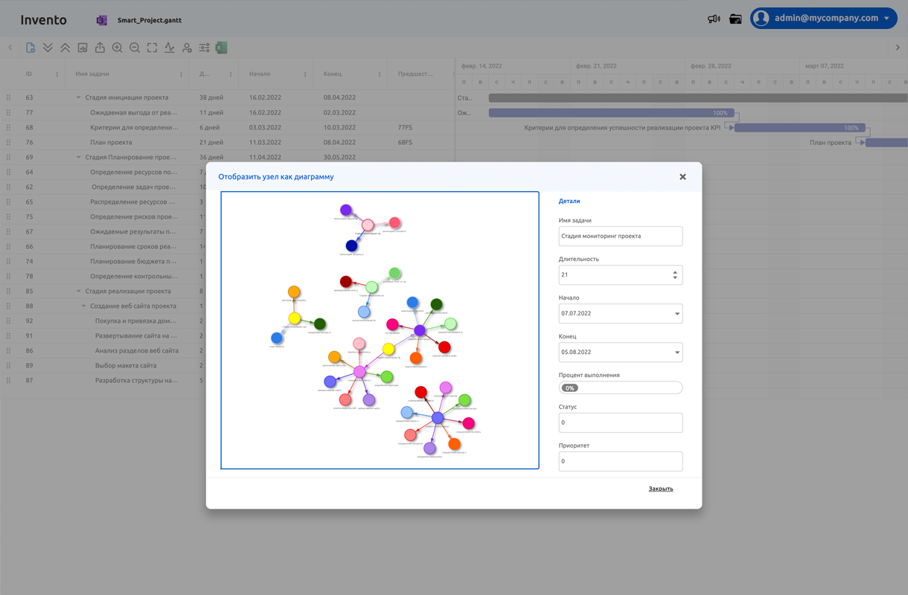Click the megaphone announcements icon
The height and width of the screenshot is (595, 908).
coord(714,19)
